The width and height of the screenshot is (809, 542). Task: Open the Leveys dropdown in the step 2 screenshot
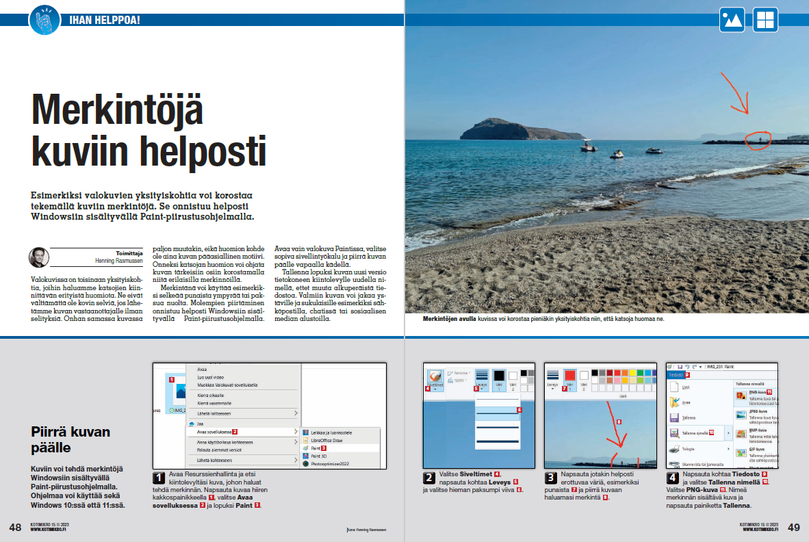tap(482, 389)
